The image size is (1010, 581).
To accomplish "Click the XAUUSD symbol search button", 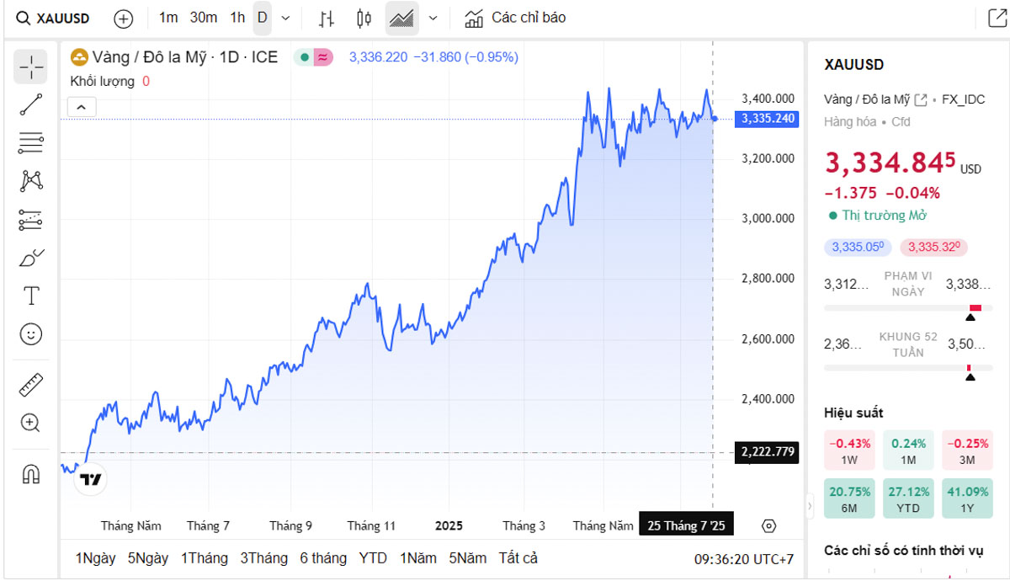I will 54,19.
